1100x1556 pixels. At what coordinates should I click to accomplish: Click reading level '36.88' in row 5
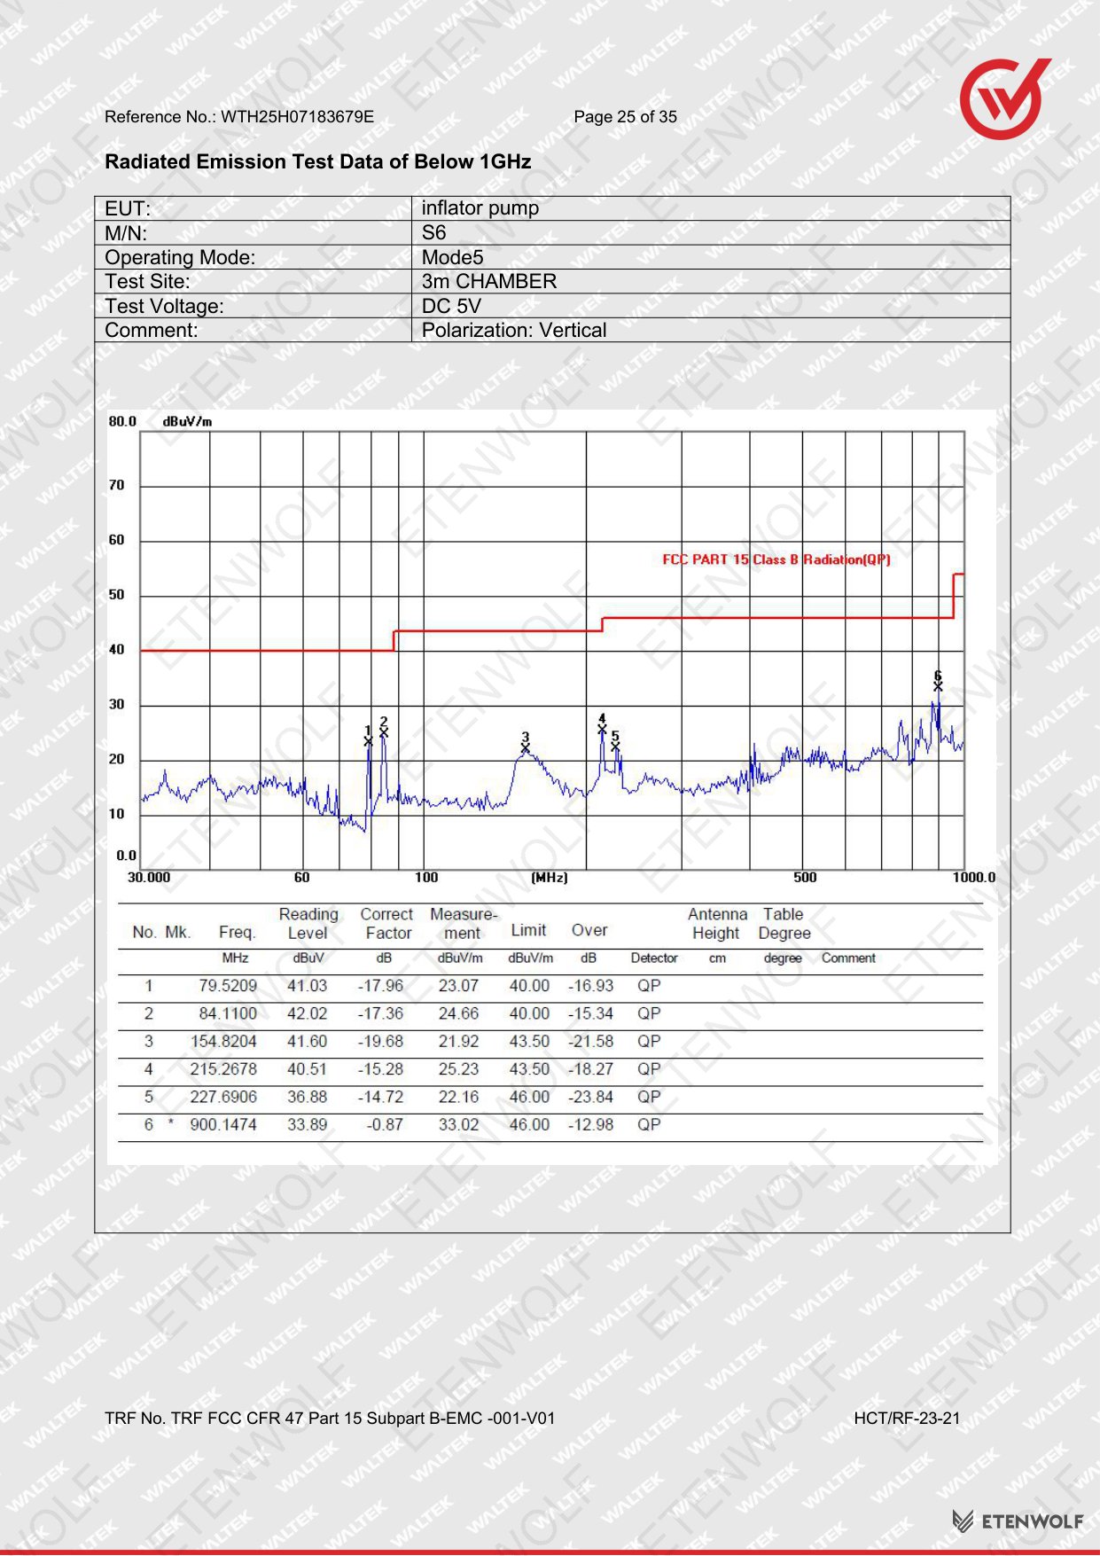(308, 1097)
